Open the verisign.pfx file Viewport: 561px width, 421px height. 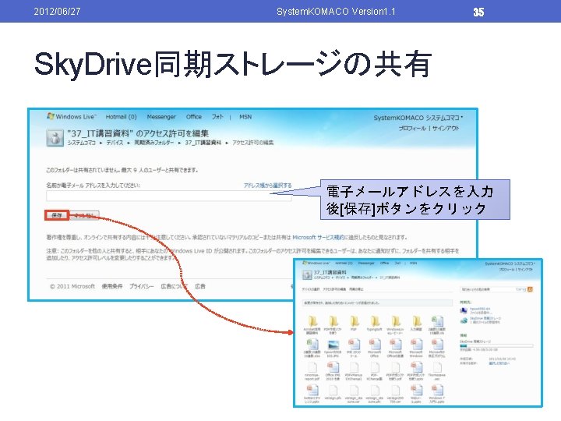tap(333, 392)
